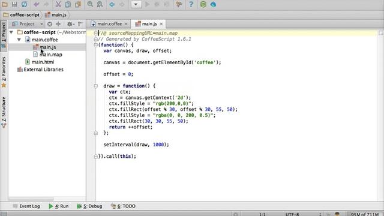Click the tool windows toggle in bottom-left corner
The height and width of the screenshot is (216, 384).
click(4, 214)
